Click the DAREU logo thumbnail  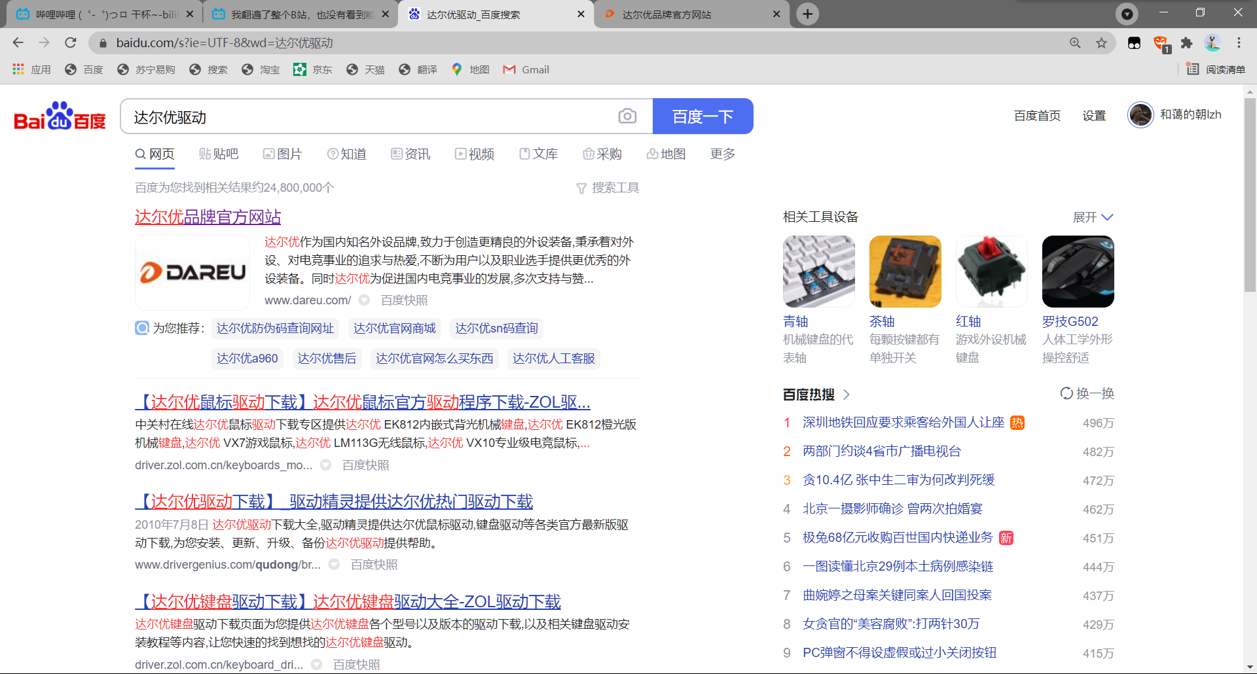pos(192,272)
